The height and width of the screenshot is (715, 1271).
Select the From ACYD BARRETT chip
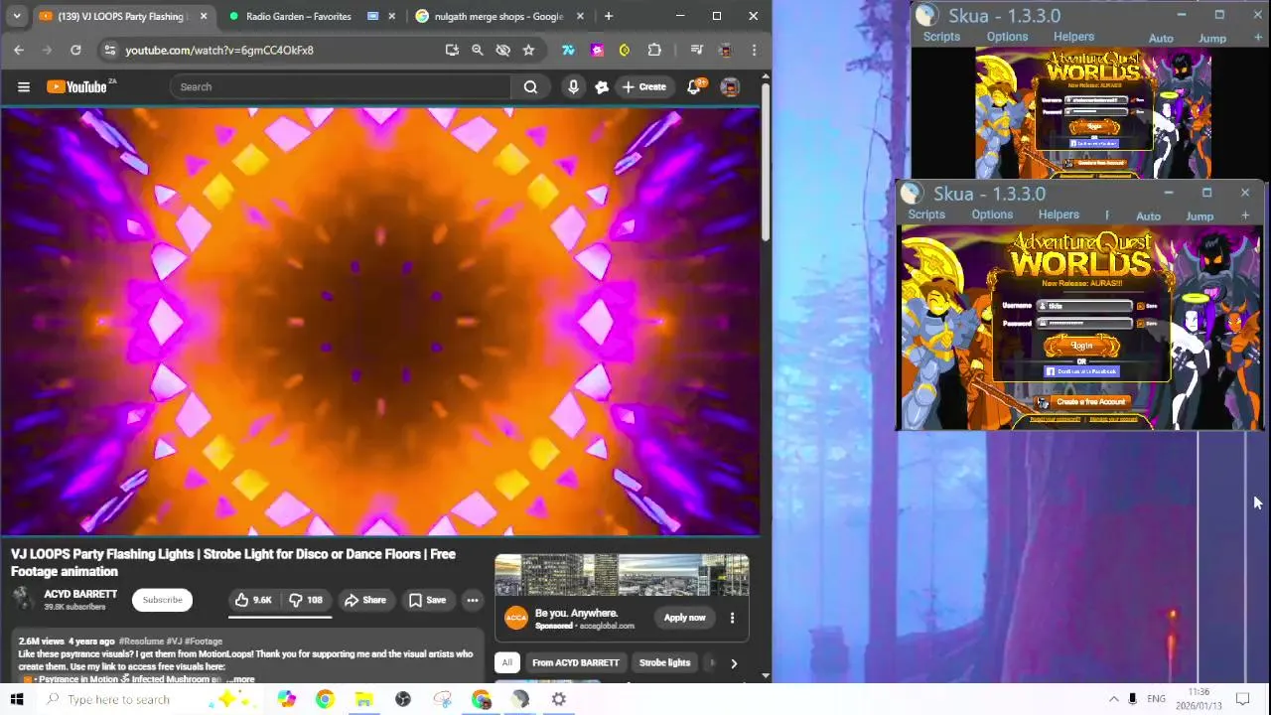[x=575, y=662]
